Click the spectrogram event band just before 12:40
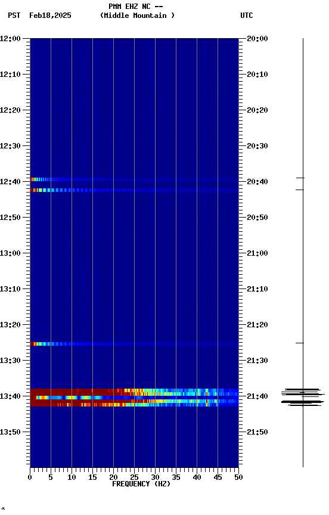 point(134,179)
